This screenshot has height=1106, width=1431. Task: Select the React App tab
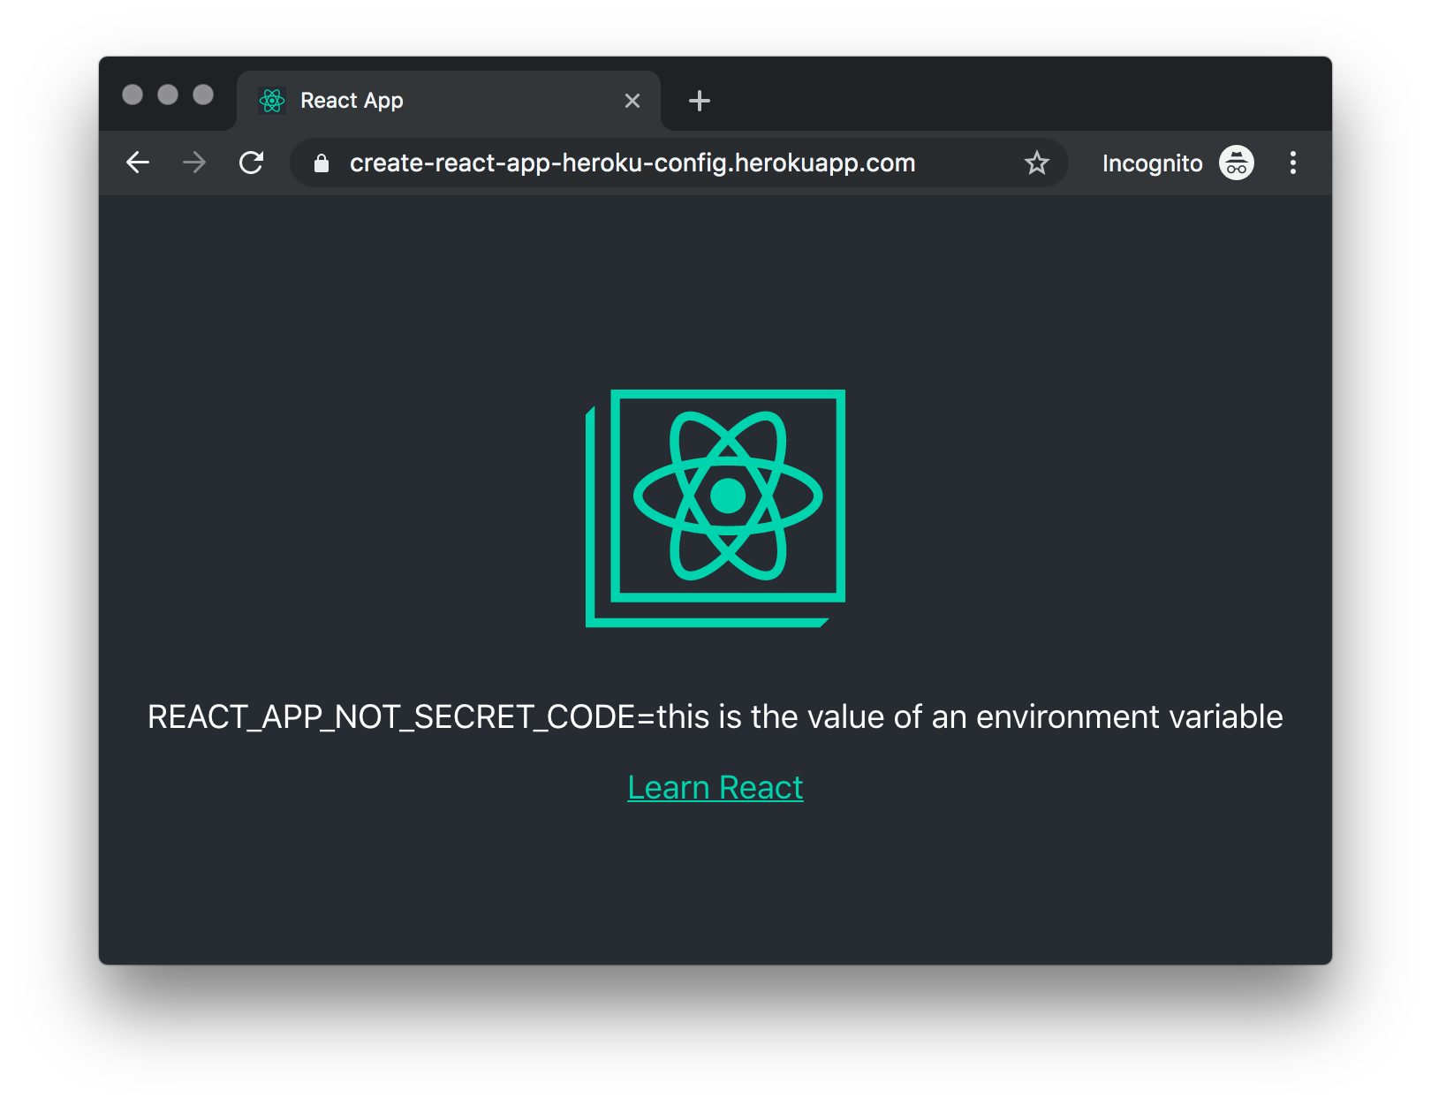tap(449, 101)
